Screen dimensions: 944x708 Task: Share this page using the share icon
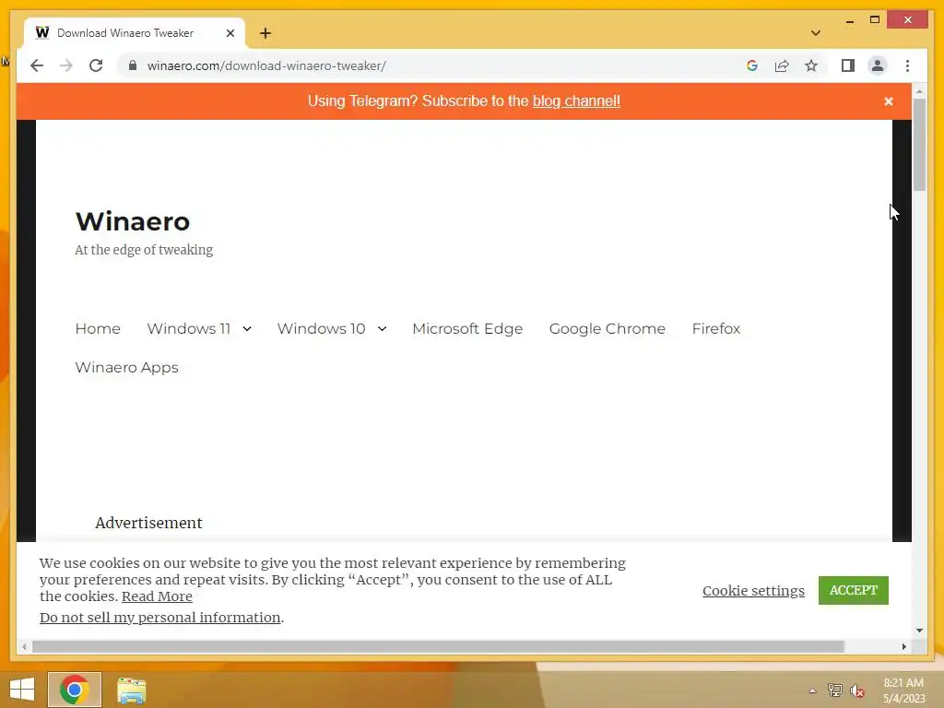(782, 65)
